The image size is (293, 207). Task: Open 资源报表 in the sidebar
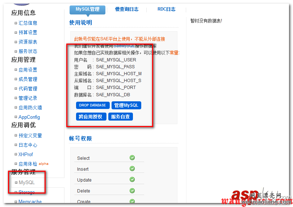click(x=28, y=42)
